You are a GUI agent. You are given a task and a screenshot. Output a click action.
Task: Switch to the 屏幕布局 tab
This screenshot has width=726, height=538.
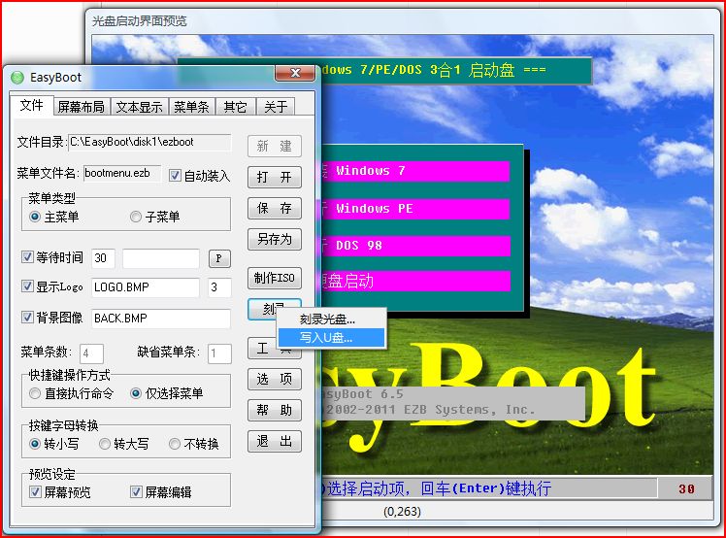[x=82, y=107]
